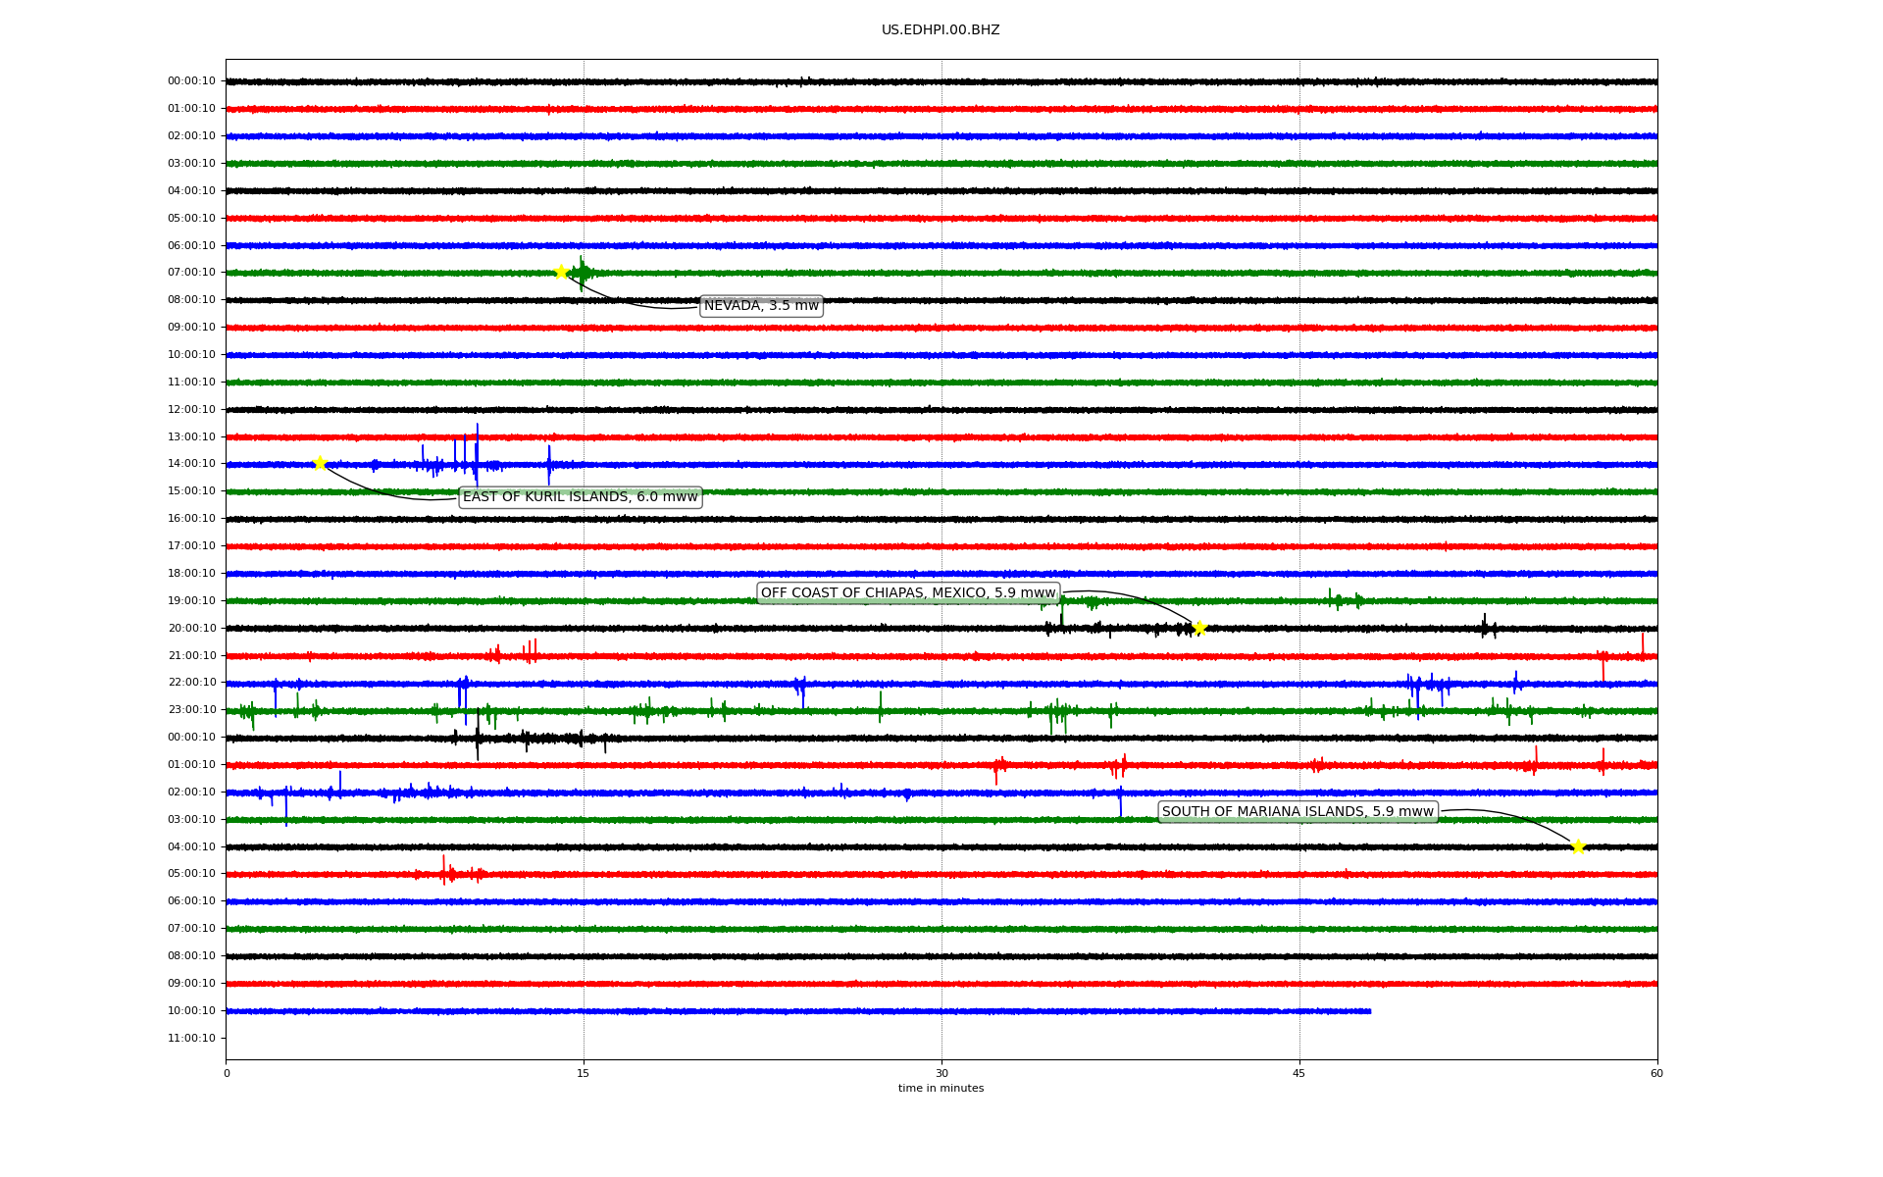Click the 10:00:10 label of the shortened blue trace
The height and width of the screenshot is (1177, 1883).
191,1010
